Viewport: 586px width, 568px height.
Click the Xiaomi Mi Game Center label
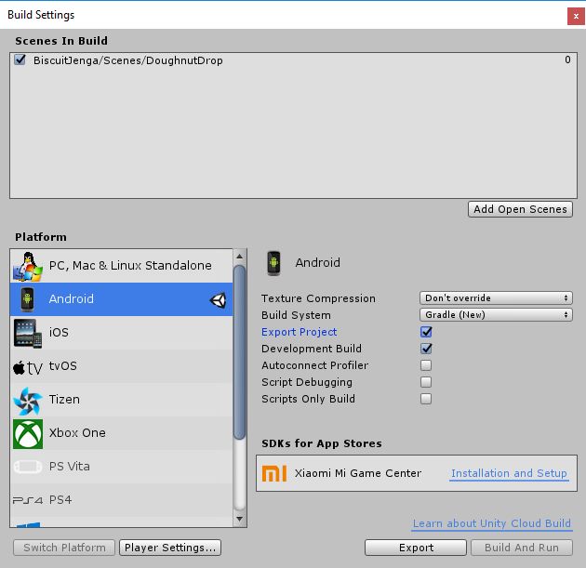pos(358,473)
